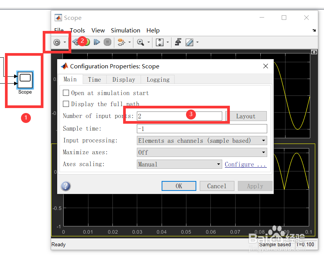The height and width of the screenshot is (260, 324).
Task: Switch to the Logging tab
Action: point(158,79)
